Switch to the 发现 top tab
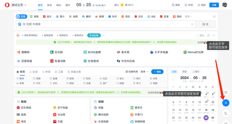Screen dimensions: 232x124 tap(49, 5)
